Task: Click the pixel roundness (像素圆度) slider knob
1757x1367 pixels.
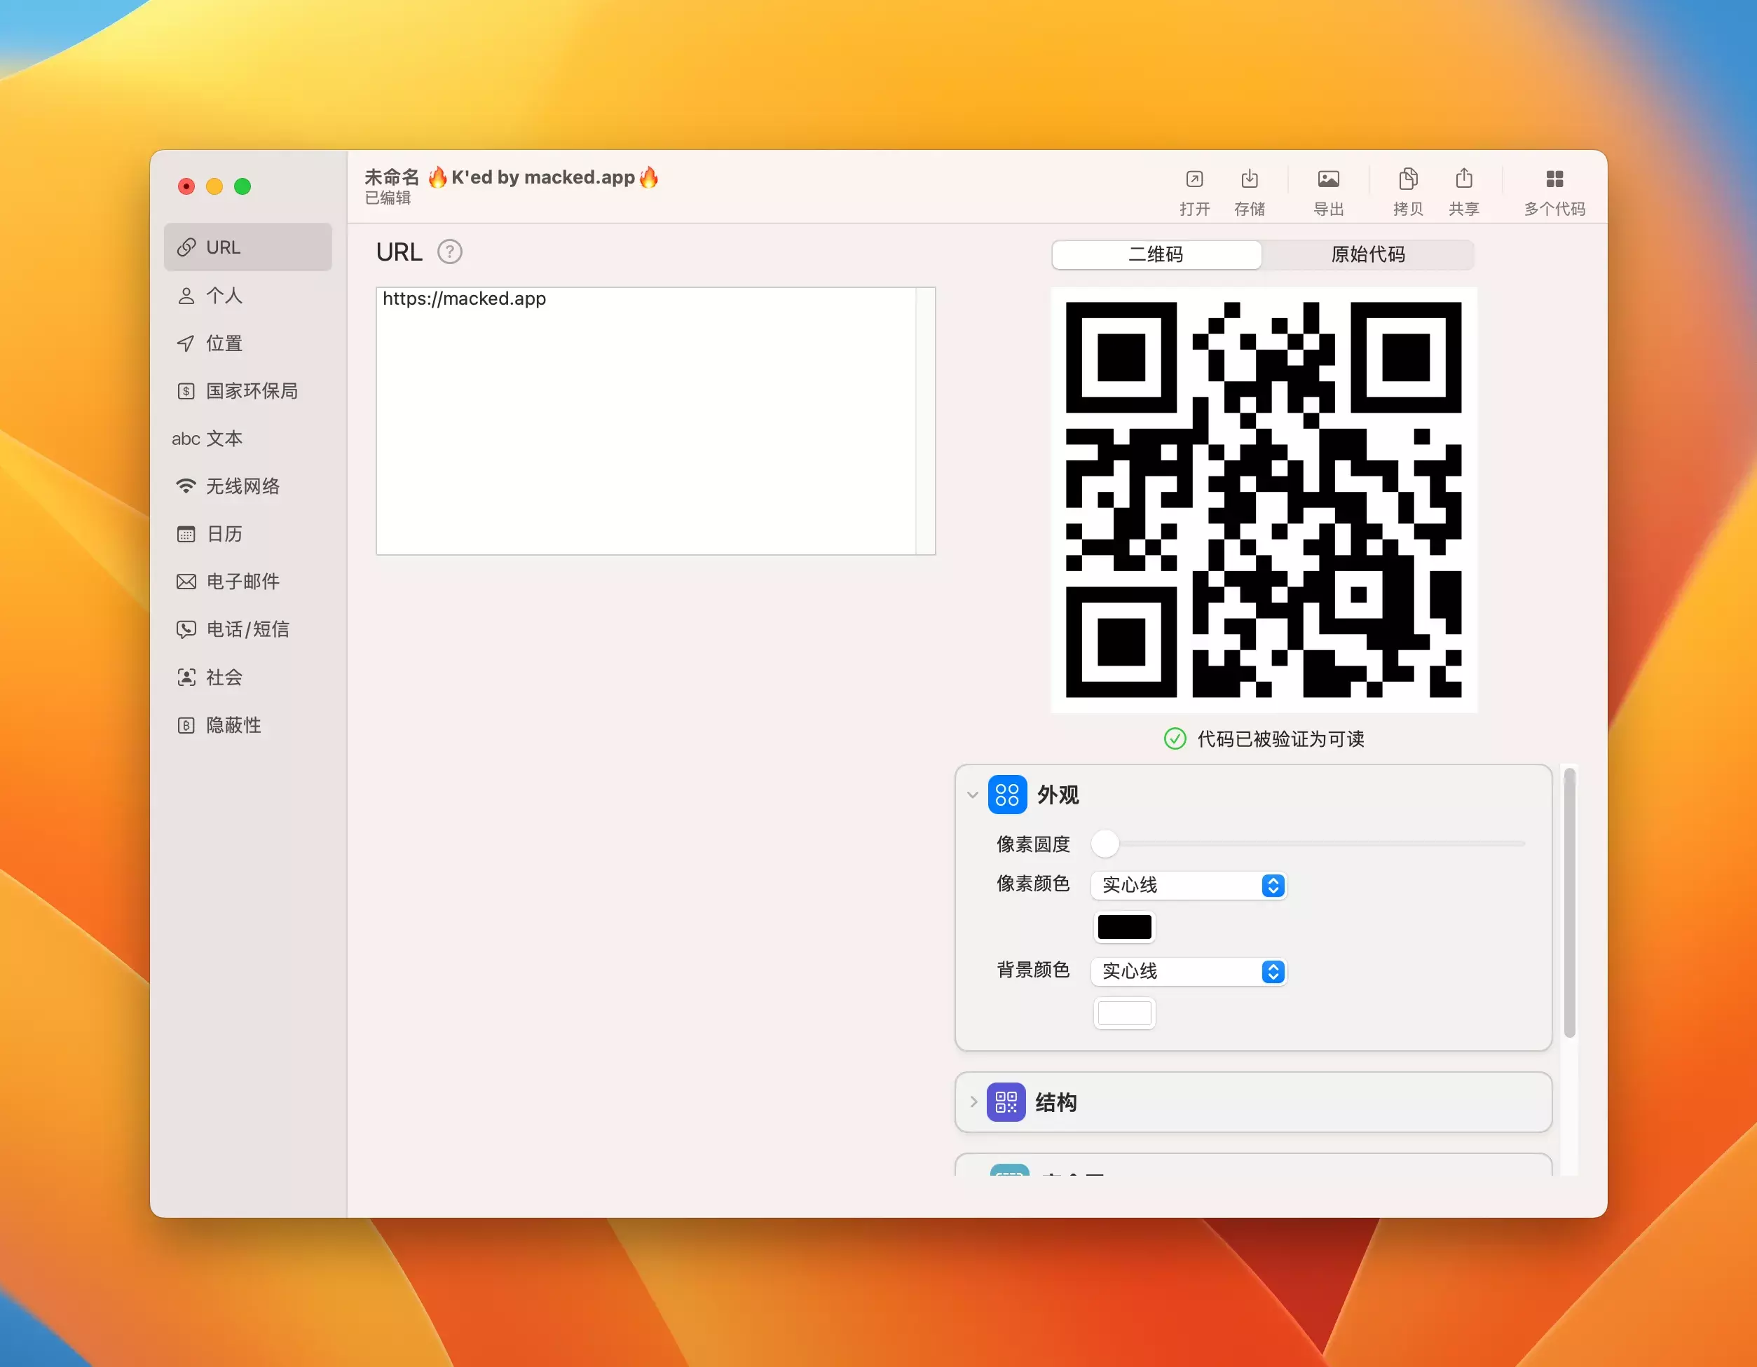Action: click(1105, 844)
